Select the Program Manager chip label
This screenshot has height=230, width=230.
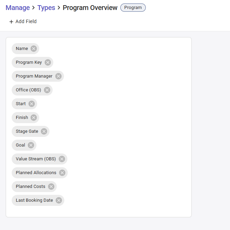(x=34, y=76)
